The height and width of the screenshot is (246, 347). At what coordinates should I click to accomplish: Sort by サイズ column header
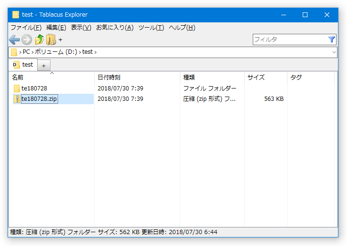click(x=266, y=78)
